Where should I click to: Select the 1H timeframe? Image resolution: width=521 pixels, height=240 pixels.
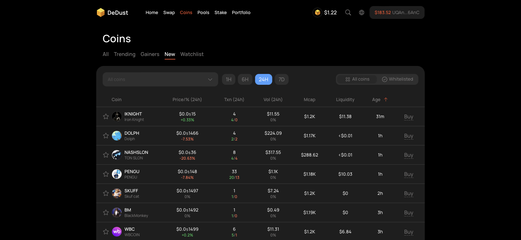point(229,79)
